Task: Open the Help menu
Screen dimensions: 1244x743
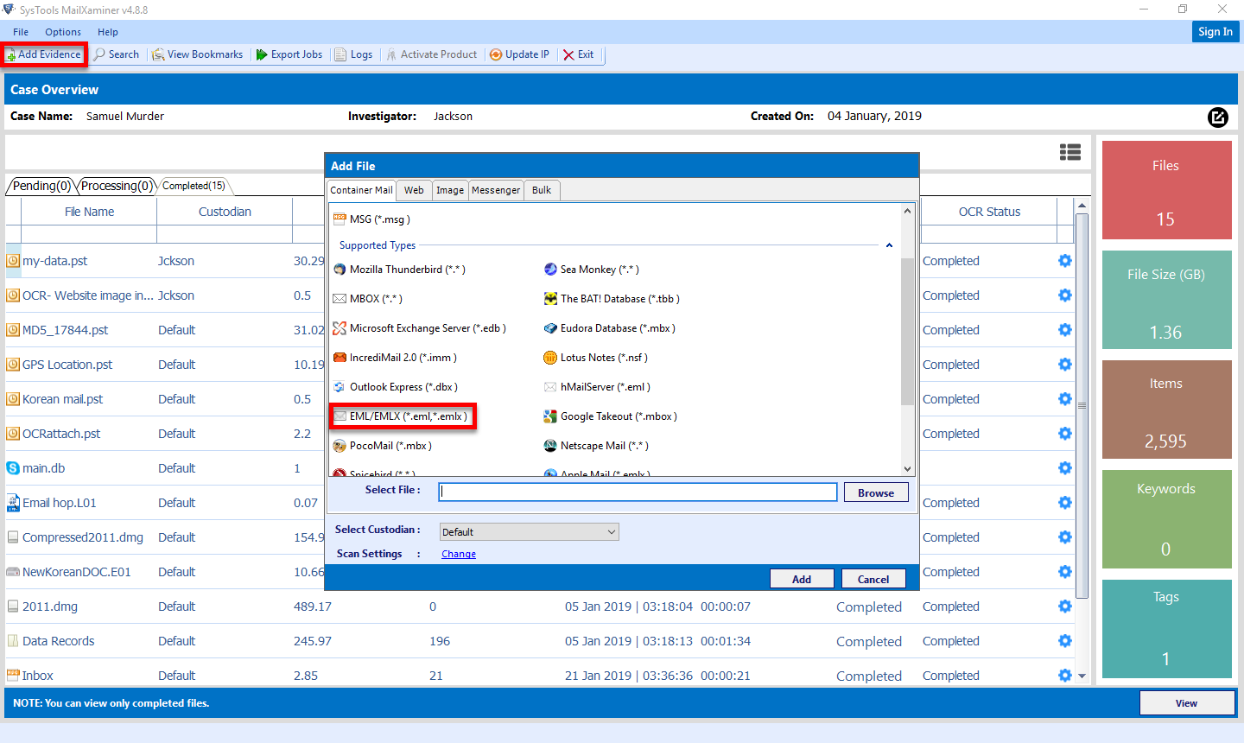Action: [x=108, y=32]
